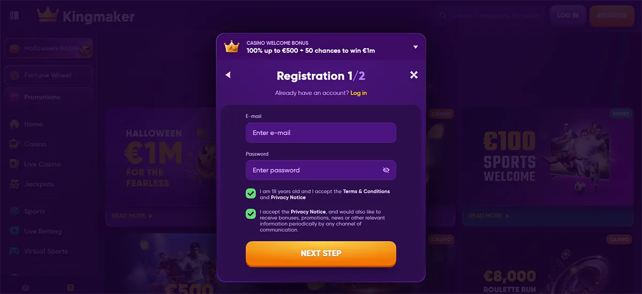
Task: Open Fortune Wheel in the sidebar
Action: [x=48, y=75]
